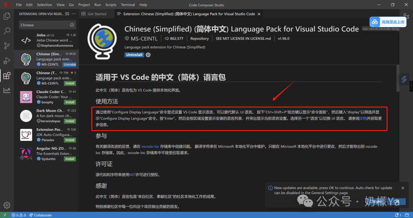Open the Repository link
Viewport: 413px width, 218px height.
point(199,39)
